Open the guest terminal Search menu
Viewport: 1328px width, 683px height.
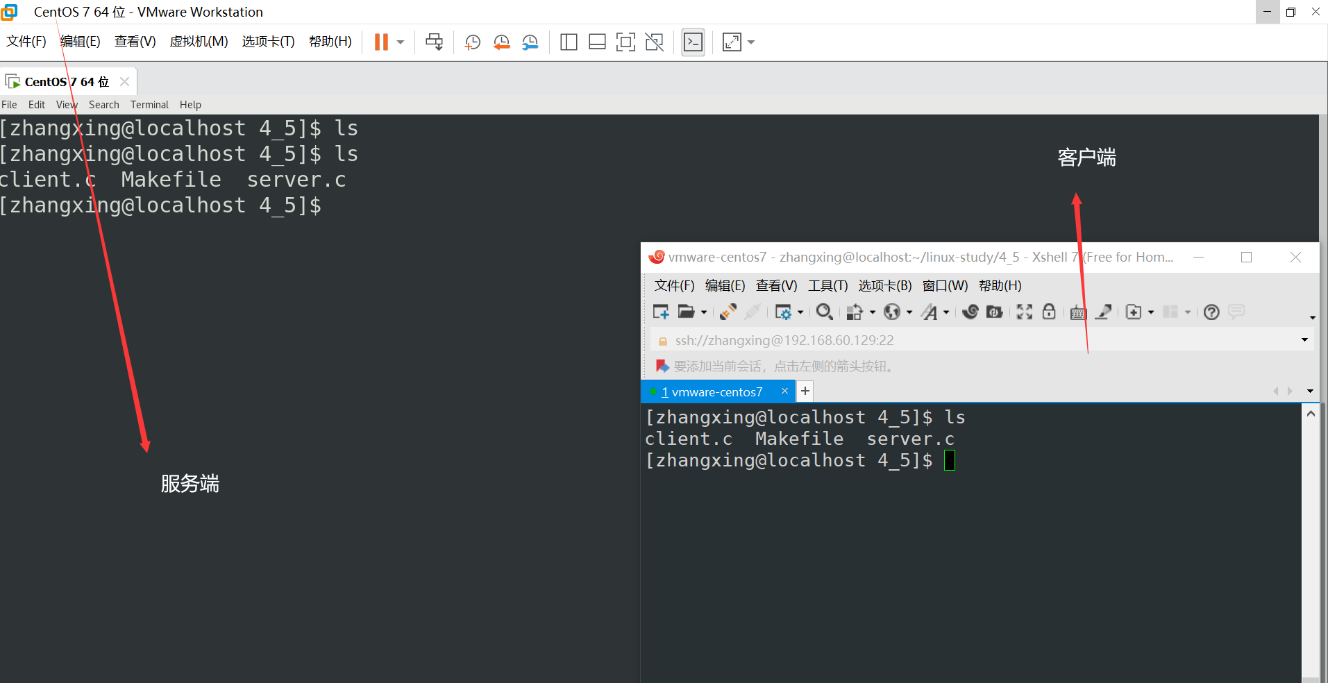[x=103, y=105]
